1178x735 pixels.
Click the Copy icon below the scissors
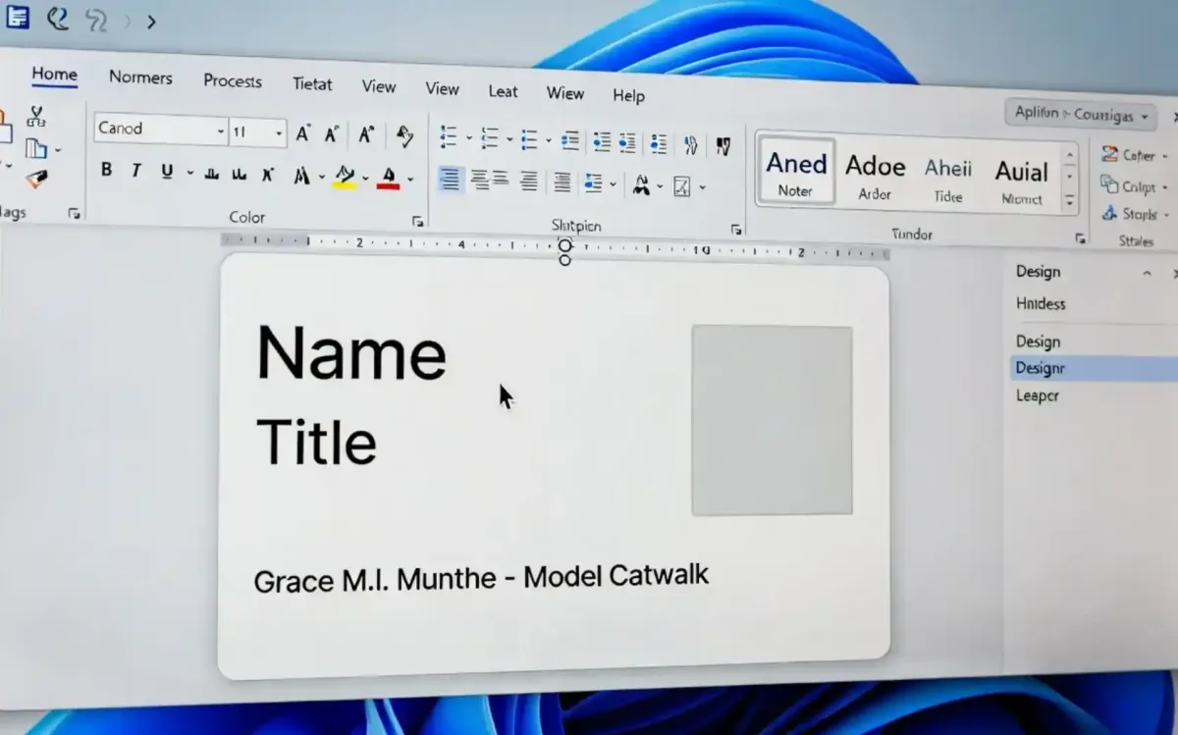(x=36, y=148)
